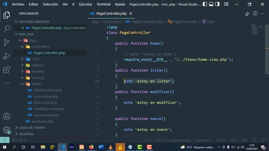Open the Archivo menu
Screen dimensions: 269x151
pyautogui.click(x=18, y=4)
